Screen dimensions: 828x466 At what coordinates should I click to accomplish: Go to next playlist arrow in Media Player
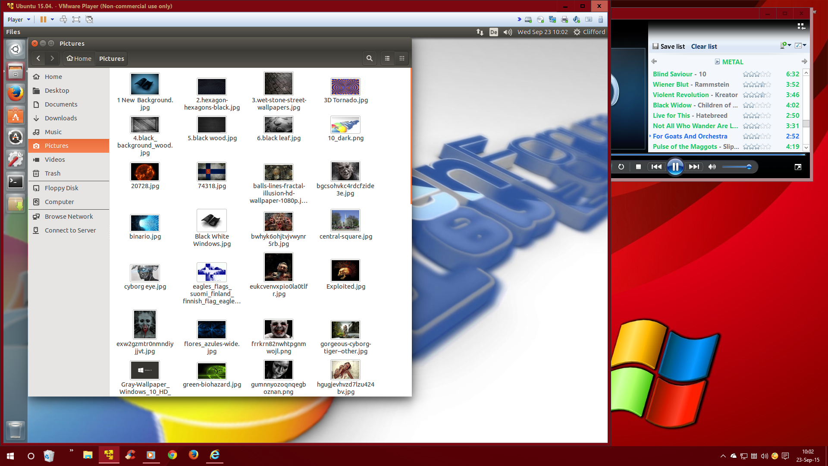point(804,61)
